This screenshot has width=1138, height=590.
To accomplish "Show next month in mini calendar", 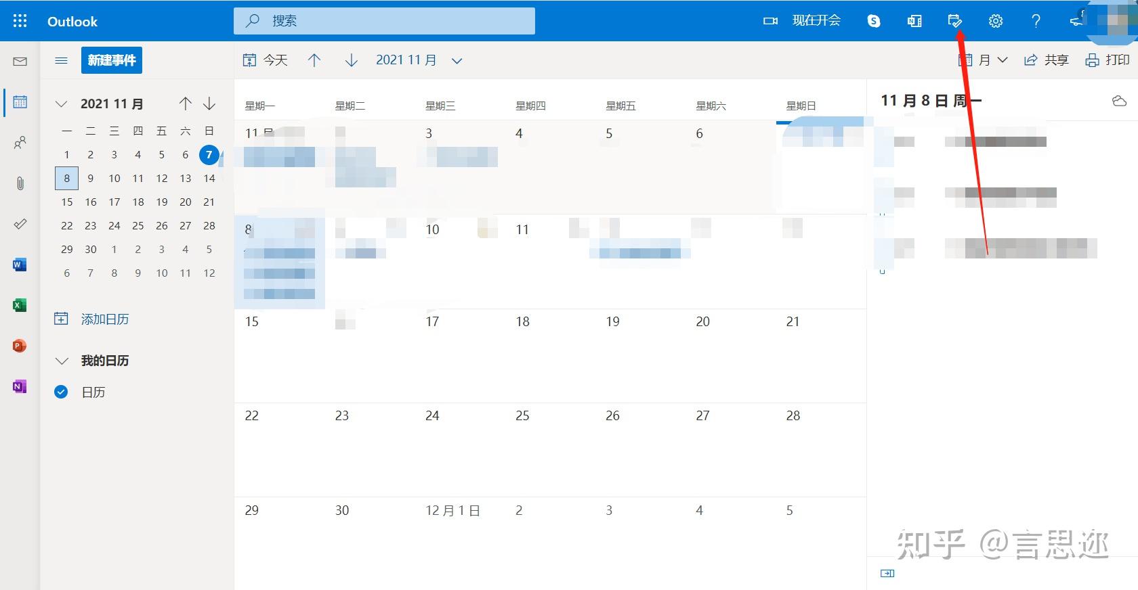I will click(x=209, y=104).
